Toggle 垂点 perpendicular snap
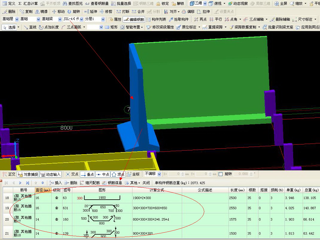Image resolution: width=320 pixels, height=240 pixels. tap(87, 174)
